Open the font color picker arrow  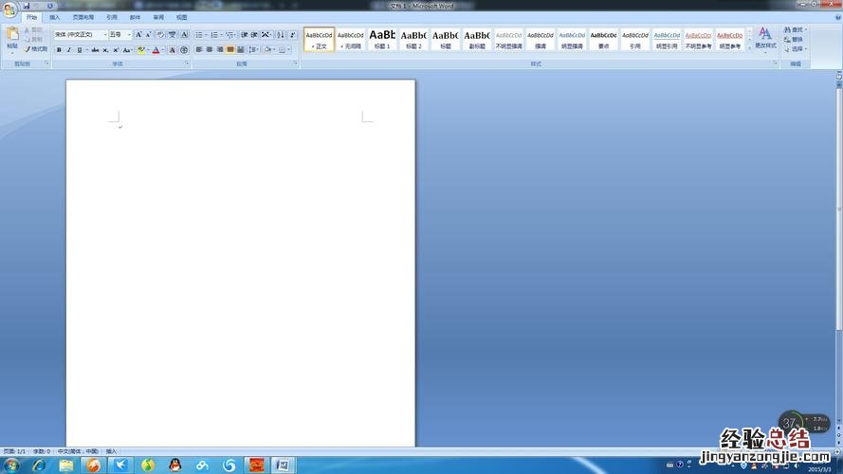163,50
